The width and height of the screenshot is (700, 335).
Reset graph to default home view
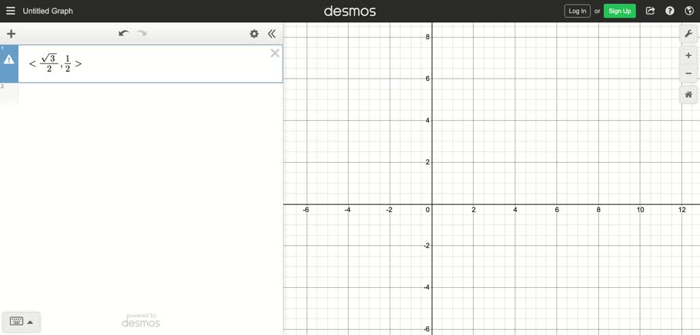tap(688, 95)
